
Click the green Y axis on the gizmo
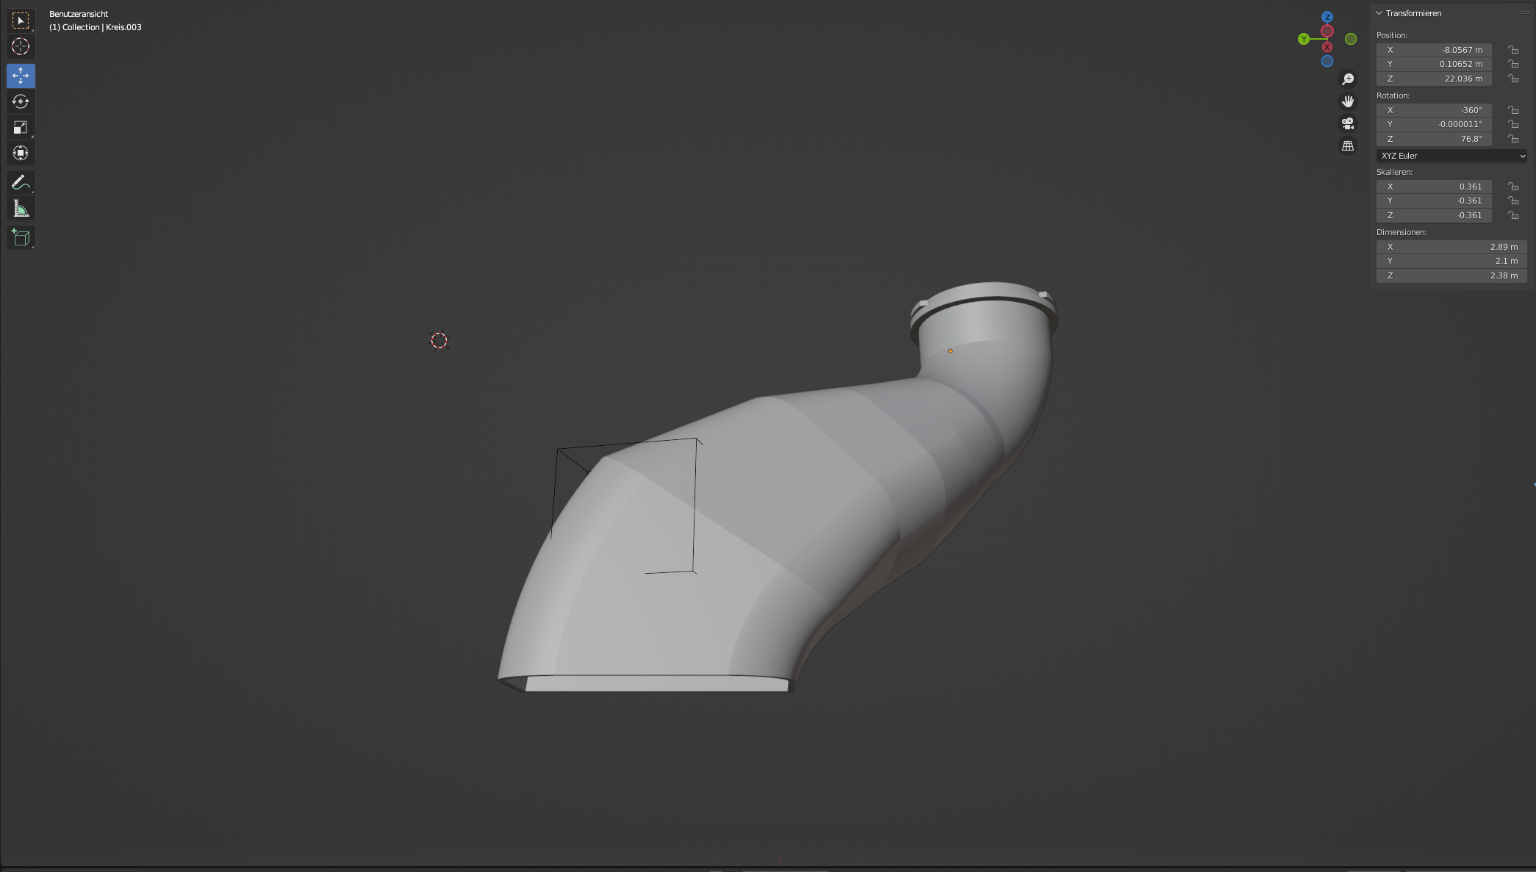click(1304, 39)
